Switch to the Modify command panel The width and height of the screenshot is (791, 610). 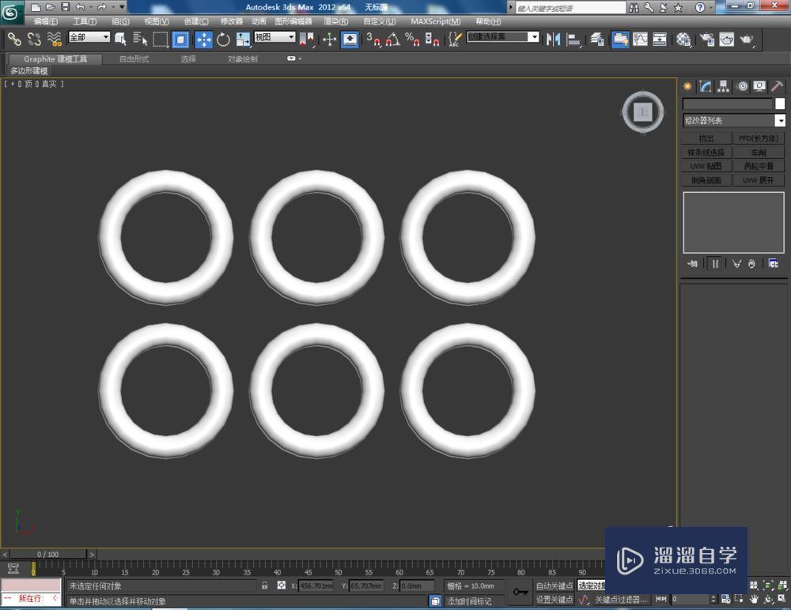pos(704,86)
